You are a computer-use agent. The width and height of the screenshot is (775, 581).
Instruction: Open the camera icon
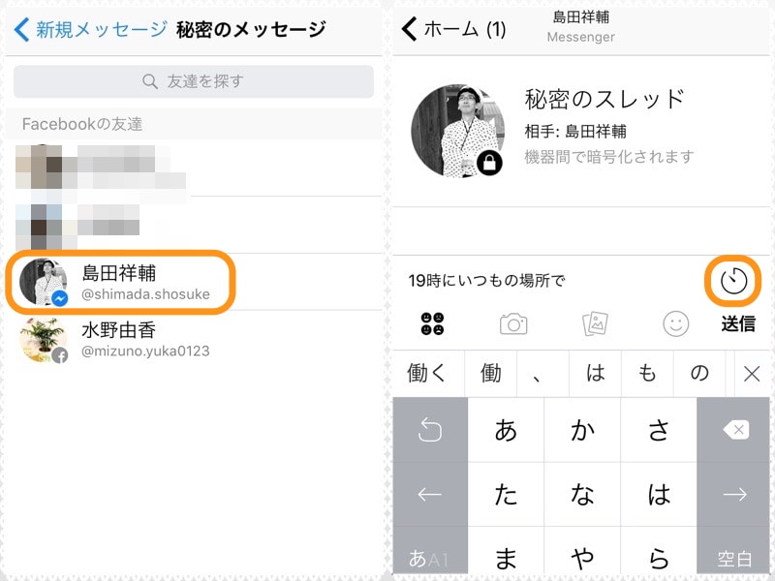coord(513,323)
